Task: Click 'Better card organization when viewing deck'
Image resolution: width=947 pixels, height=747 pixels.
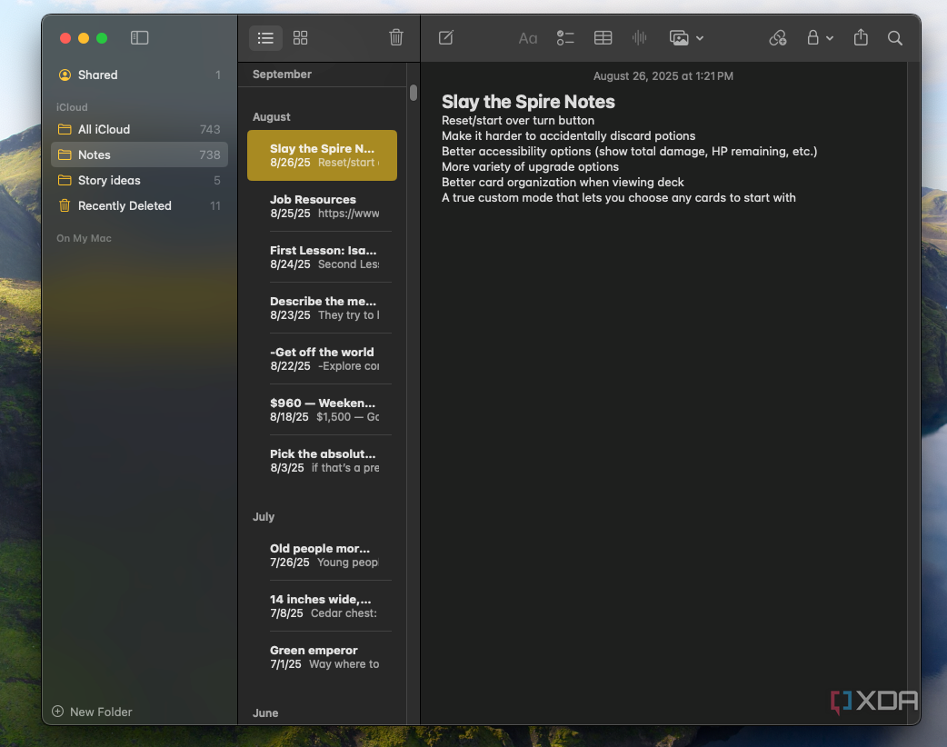Action: coord(563,182)
